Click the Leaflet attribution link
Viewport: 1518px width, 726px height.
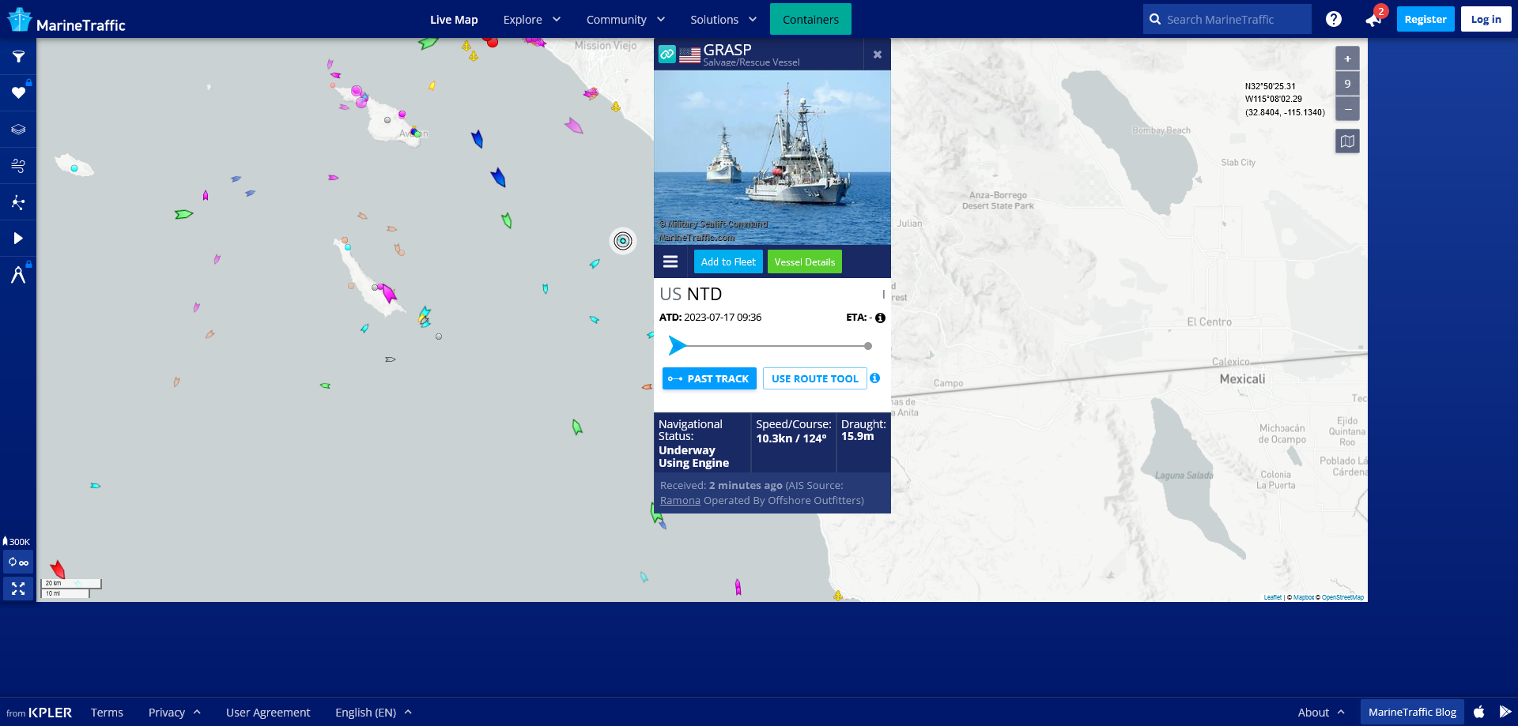point(1272,597)
